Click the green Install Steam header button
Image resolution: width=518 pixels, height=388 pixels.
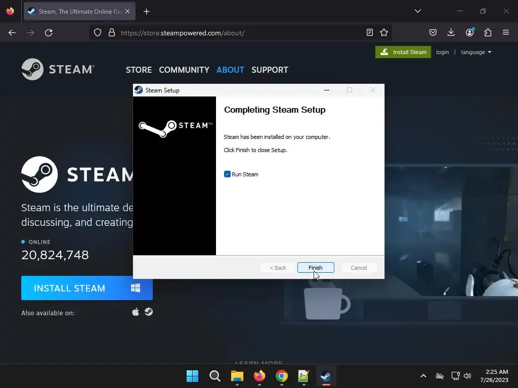[403, 52]
